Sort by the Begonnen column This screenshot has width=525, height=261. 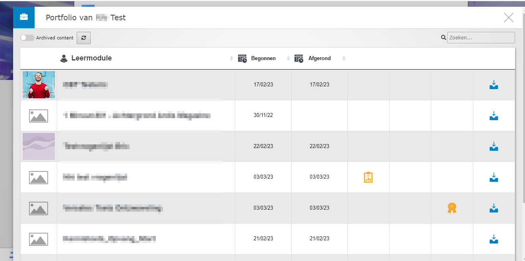[x=263, y=58]
